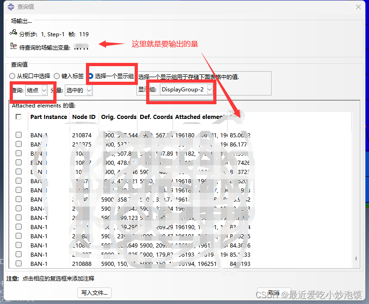Viewport: 369px width, 304px height.
Task: Click the Part Instance column header
Action: 48,117
